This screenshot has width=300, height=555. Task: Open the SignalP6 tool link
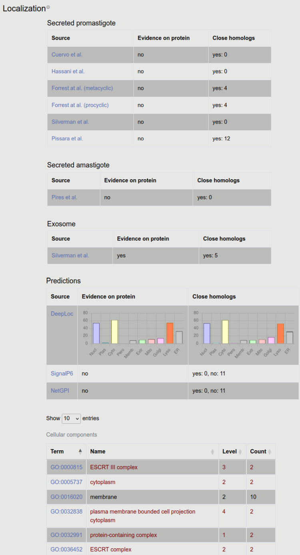[62, 373]
